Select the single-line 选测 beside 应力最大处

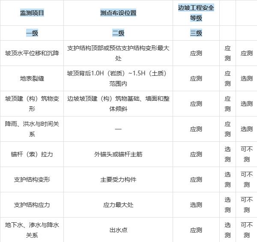196,205
